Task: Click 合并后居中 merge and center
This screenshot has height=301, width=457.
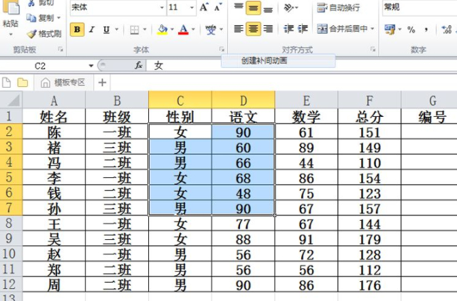Action: click(342, 29)
